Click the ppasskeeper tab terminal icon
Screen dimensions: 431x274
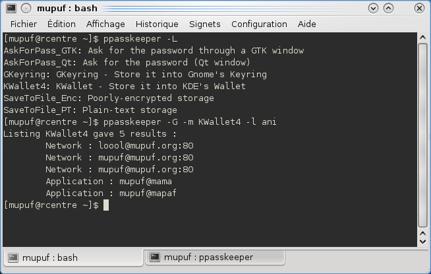tap(155, 257)
